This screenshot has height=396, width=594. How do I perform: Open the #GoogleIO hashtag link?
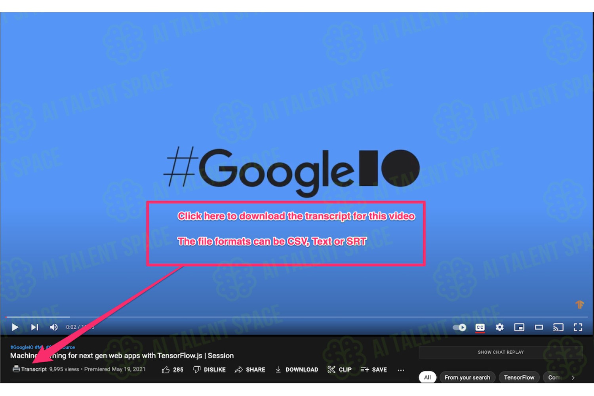click(x=22, y=347)
